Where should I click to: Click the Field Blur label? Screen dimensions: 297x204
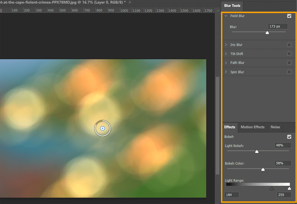(x=237, y=16)
